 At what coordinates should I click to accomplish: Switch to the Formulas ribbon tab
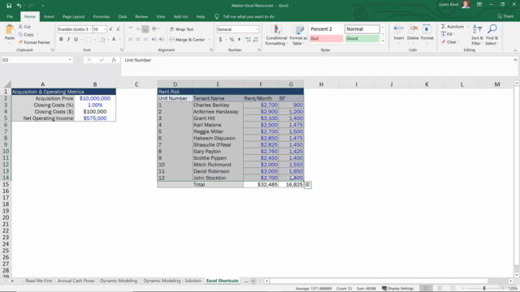pyautogui.click(x=101, y=16)
